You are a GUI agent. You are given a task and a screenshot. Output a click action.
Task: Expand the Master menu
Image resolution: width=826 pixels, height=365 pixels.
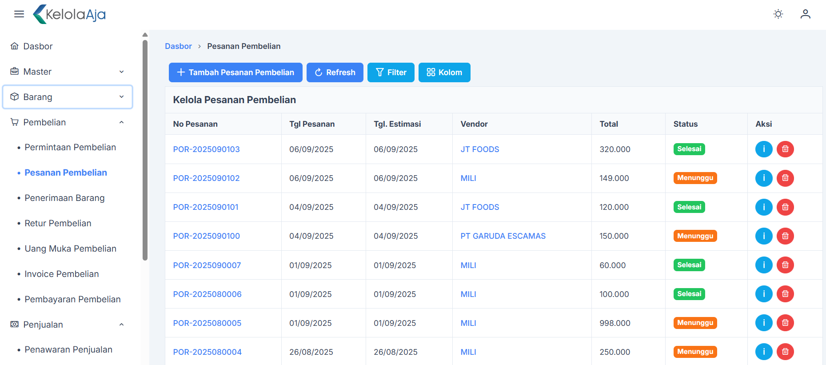(68, 72)
